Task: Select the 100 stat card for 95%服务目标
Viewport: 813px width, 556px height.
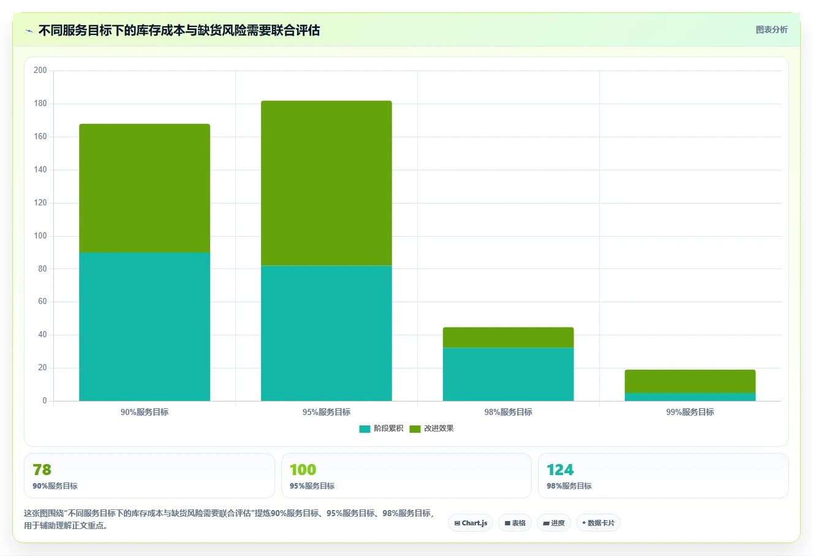Action: [406, 476]
